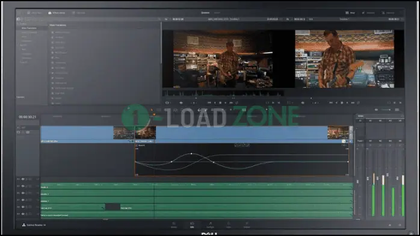Play the source viewer clip
The image size is (420, 236).
(225, 102)
